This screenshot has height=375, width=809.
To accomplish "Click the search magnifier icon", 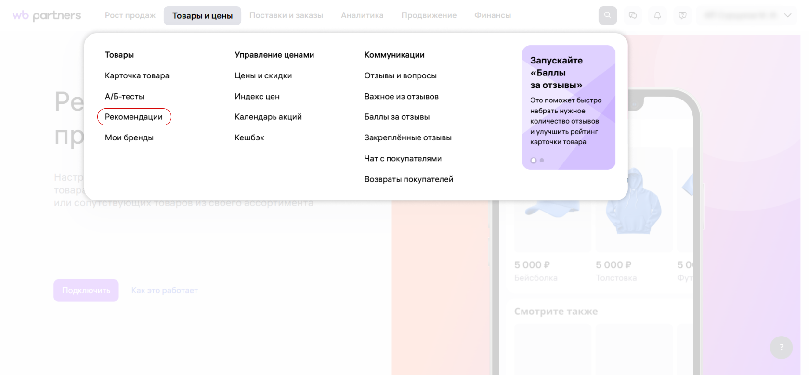I will 608,15.
